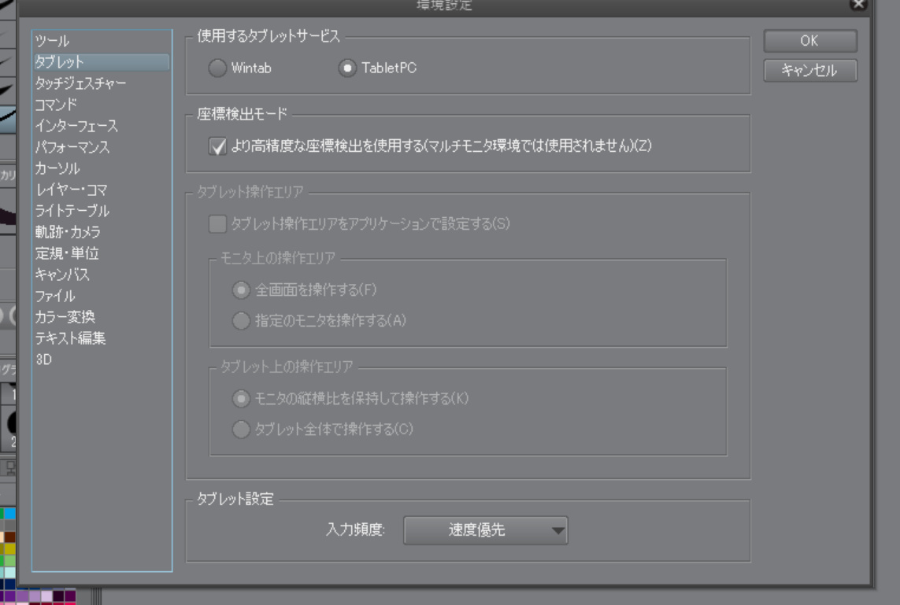
Task: Open the タッチジェスチャー category
Action: pyautogui.click(x=102, y=83)
